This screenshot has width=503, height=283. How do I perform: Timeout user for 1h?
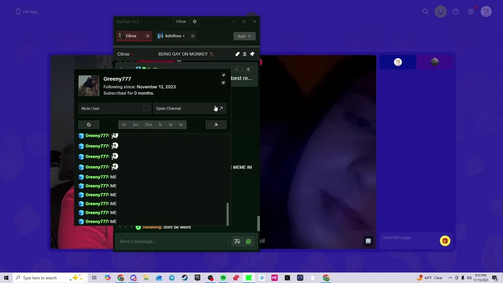160,125
